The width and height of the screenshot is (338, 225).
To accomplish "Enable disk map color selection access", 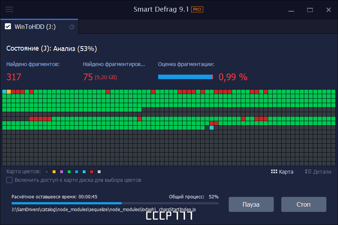I will [x=9, y=180].
